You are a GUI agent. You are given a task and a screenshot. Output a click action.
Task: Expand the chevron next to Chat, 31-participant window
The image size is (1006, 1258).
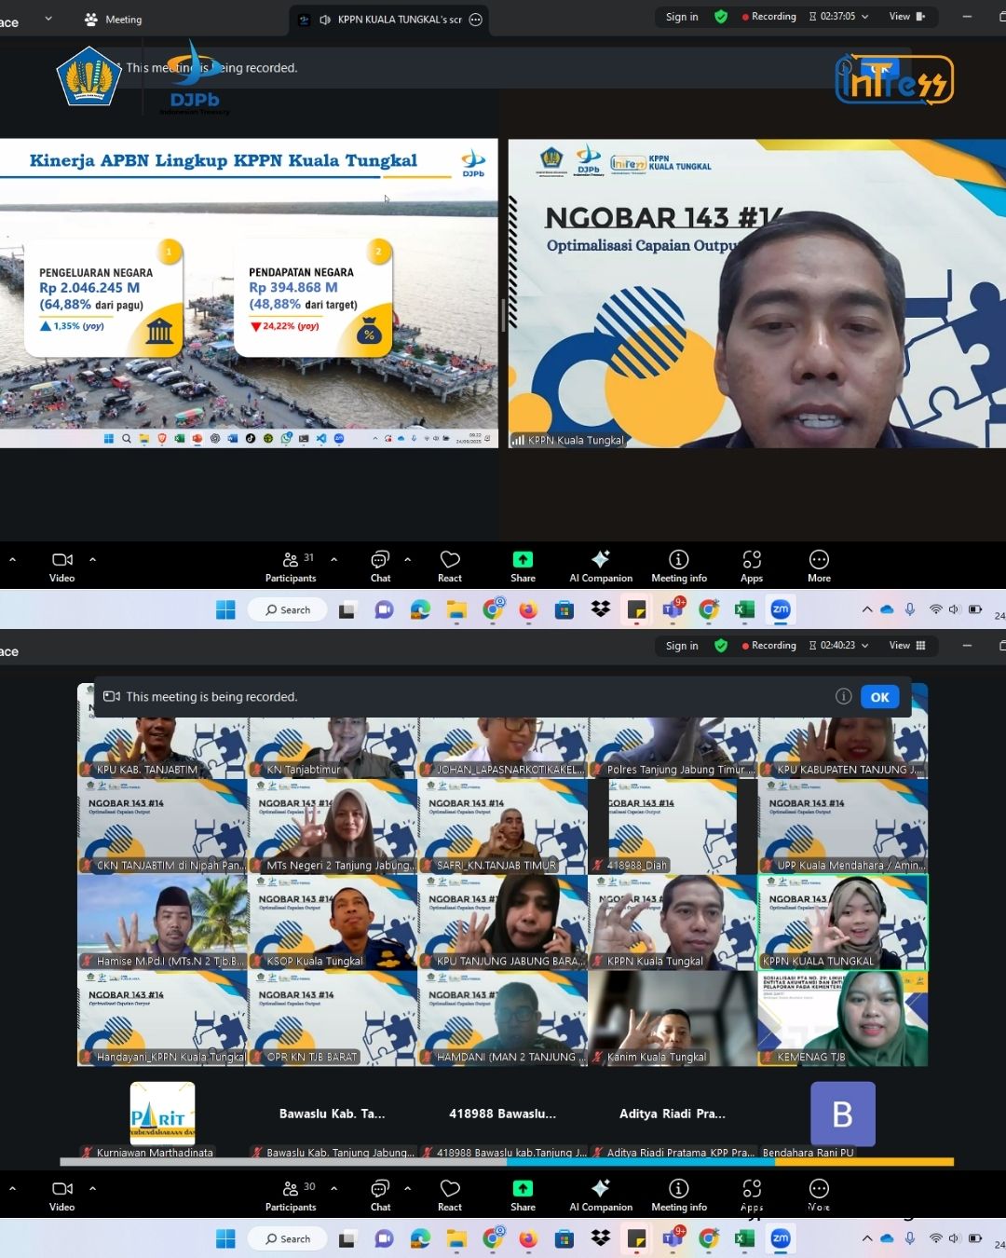point(407,560)
